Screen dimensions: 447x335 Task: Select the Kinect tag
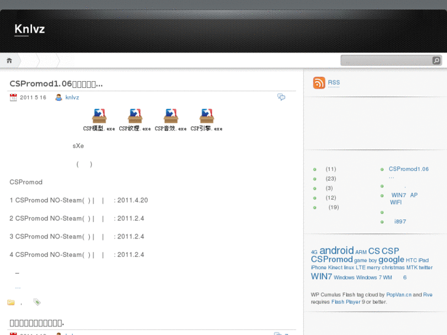coord(335,267)
